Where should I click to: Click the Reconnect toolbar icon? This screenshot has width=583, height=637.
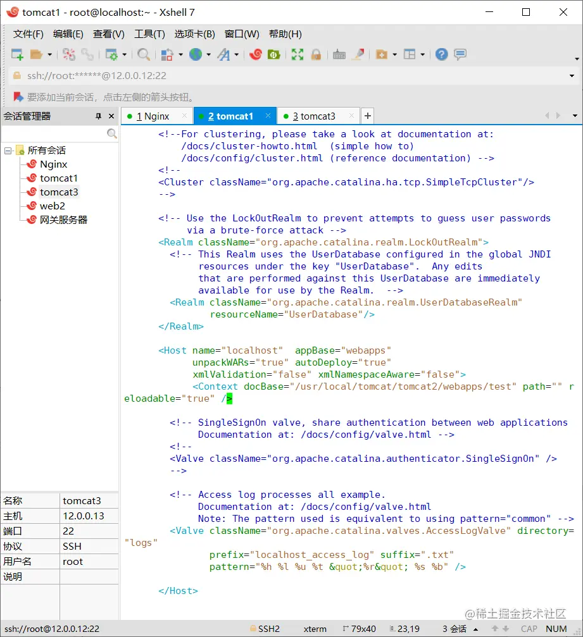(69, 54)
